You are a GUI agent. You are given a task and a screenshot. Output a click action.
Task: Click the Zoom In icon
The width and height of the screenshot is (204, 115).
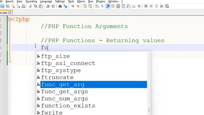(72, 6)
